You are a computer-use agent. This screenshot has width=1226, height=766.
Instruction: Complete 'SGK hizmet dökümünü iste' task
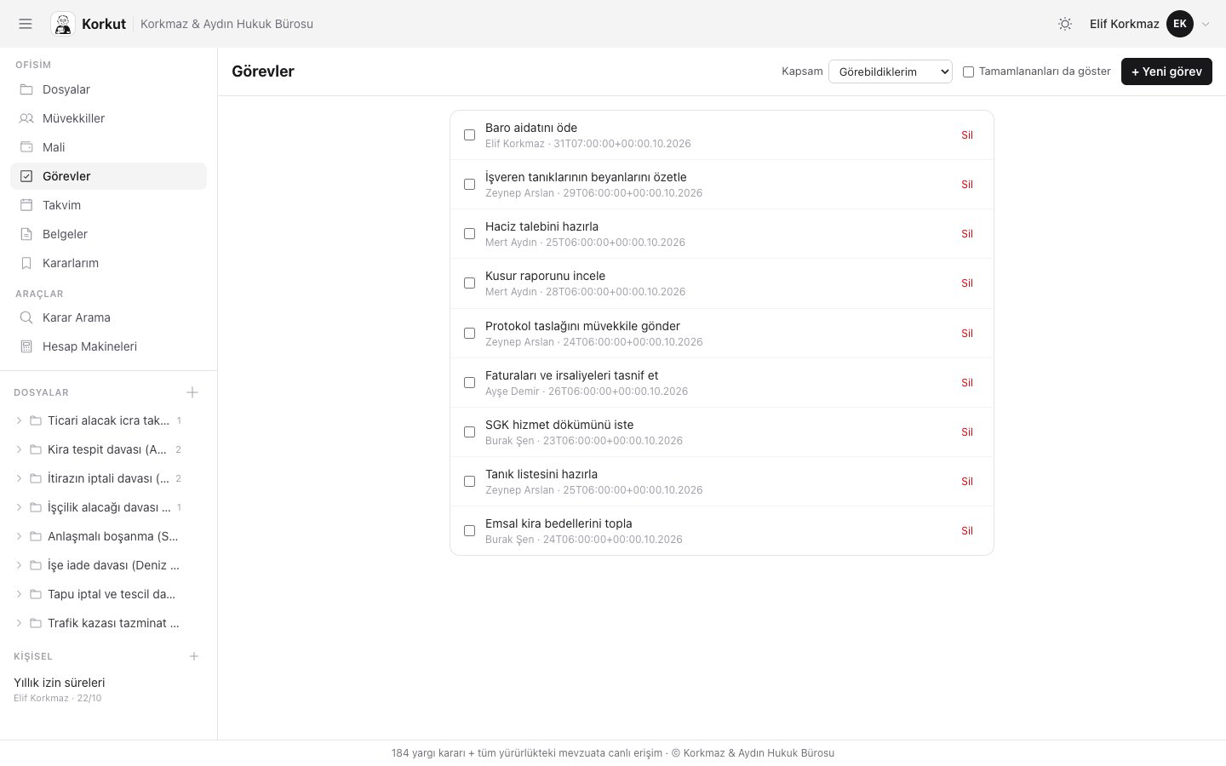[x=469, y=432]
